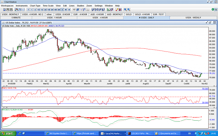The image size is (218, 136).
Task: Click the gray volume bars icon
Action: point(88,10)
